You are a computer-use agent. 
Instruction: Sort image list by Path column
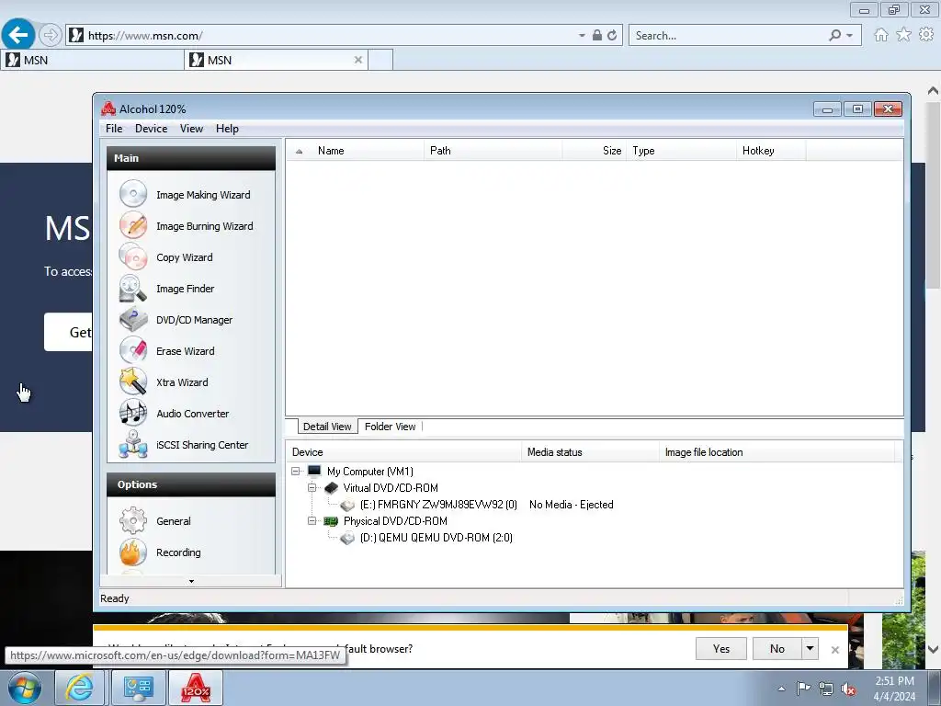tap(493, 151)
